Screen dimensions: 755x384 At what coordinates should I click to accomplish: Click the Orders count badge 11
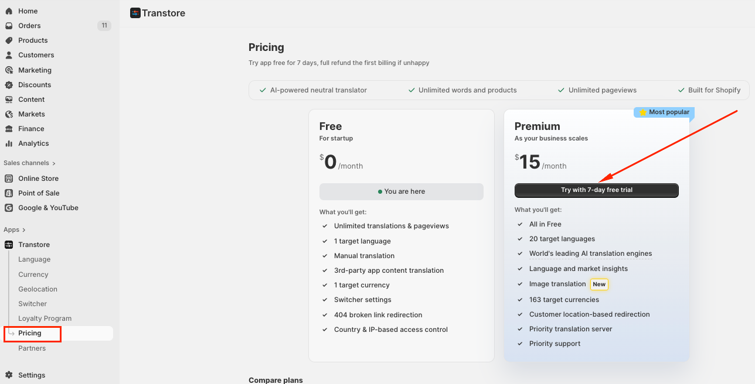104,26
